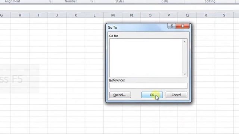Select column L header
This screenshot has height=134, width=239.
click(94, 15)
